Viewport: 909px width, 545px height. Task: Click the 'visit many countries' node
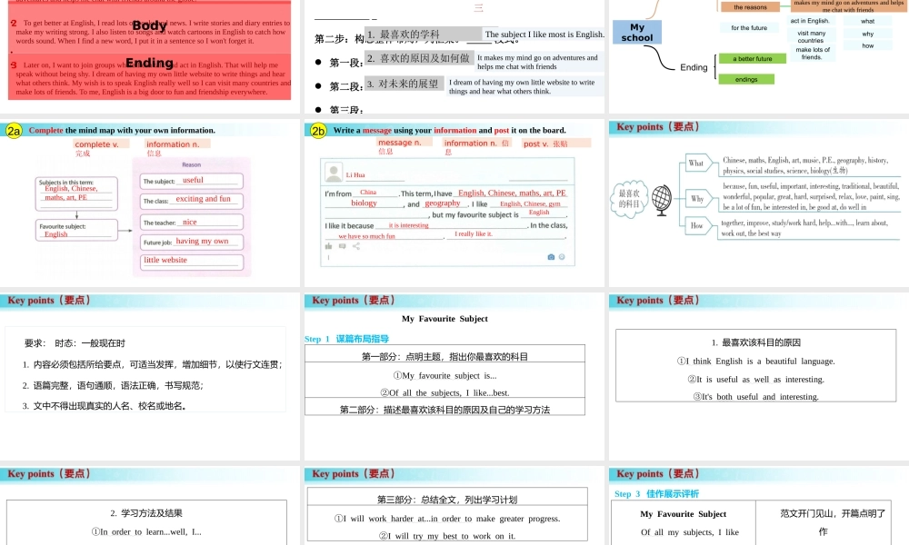click(x=811, y=36)
